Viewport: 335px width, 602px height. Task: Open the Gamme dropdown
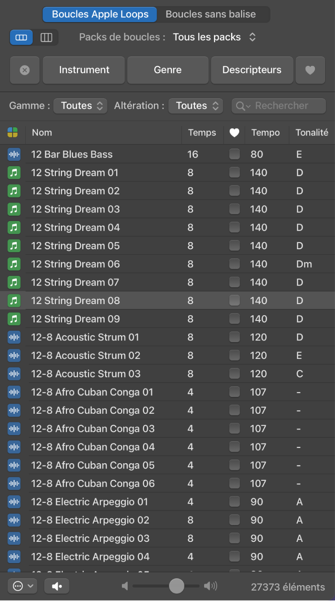[x=81, y=106]
